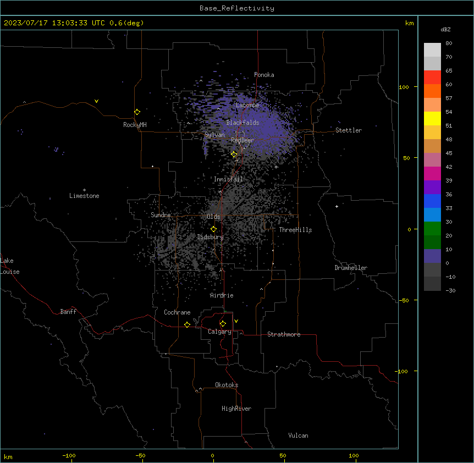Select the amber 48-51 dBZ legend swatch
474x463 pixels.
pyautogui.click(x=432, y=133)
